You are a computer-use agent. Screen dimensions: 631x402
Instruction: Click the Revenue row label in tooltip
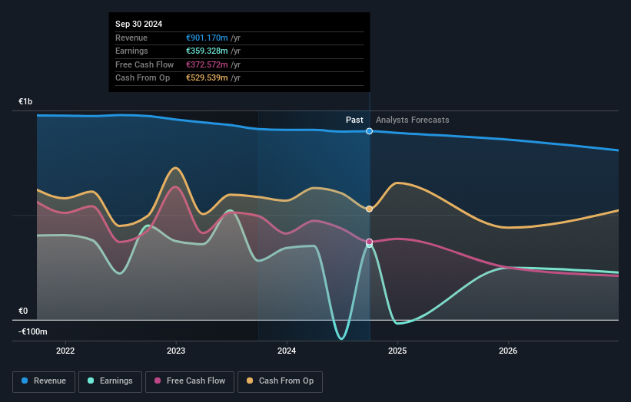(x=131, y=38)
